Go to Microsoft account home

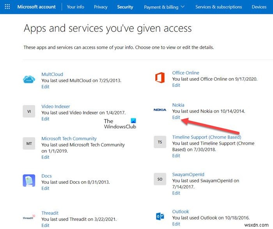(36, 7)
